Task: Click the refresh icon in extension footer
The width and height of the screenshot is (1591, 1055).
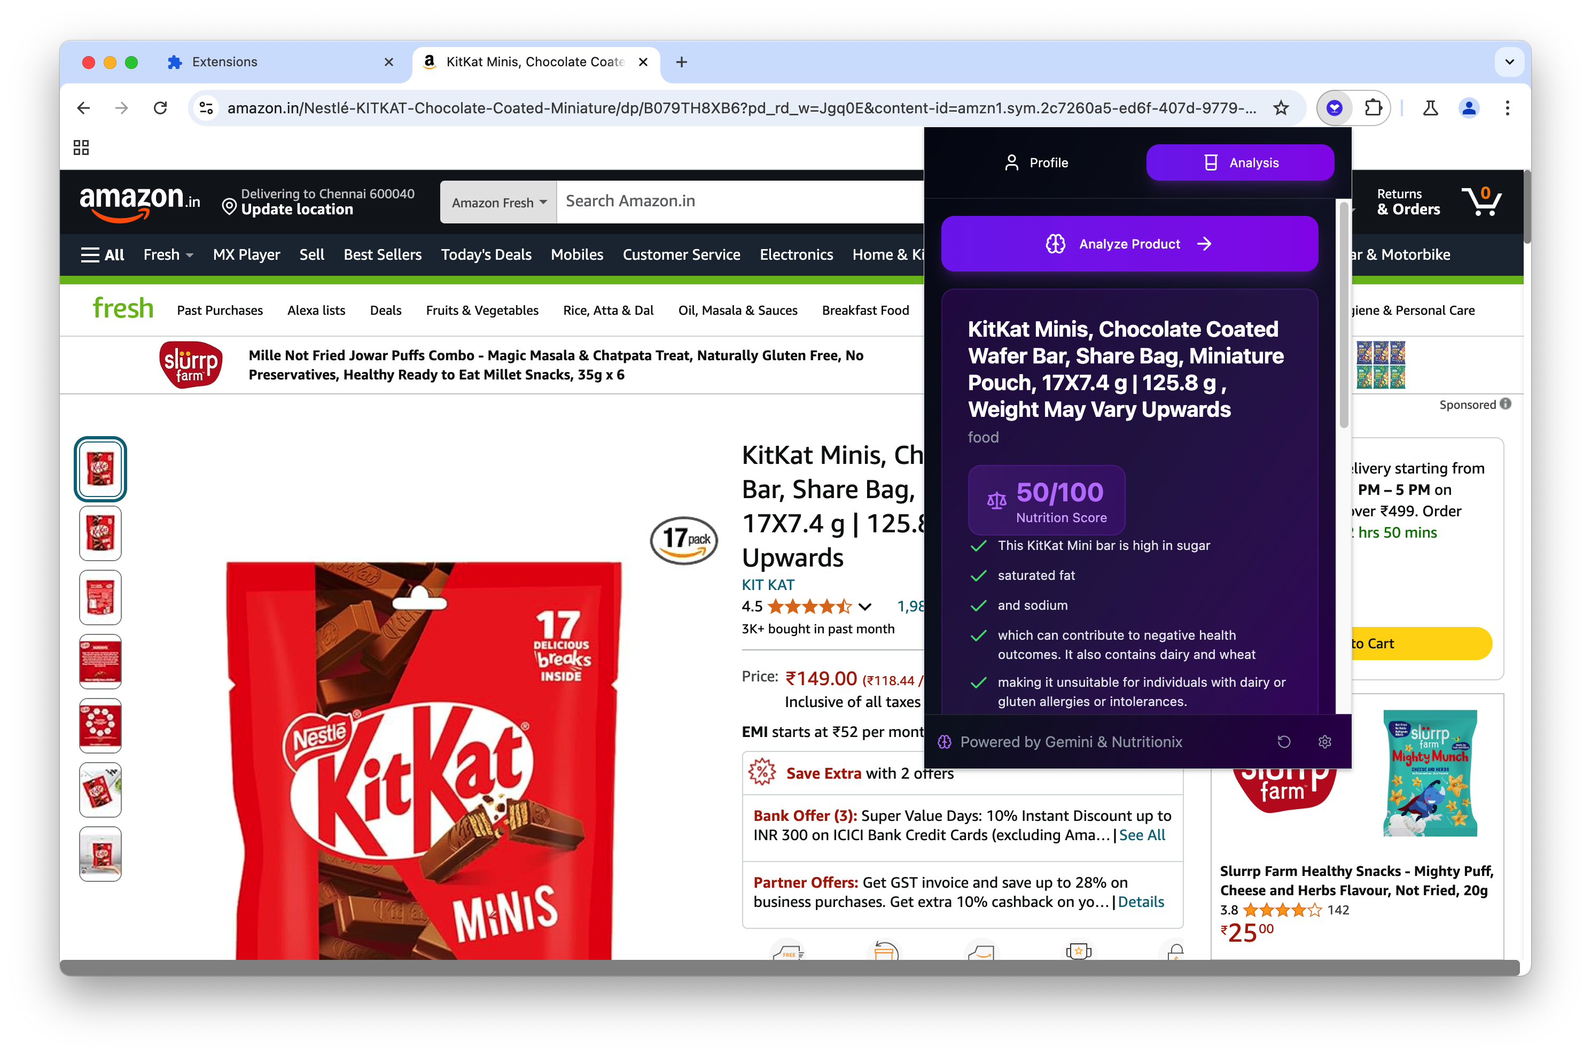Action: (1283, 741)
